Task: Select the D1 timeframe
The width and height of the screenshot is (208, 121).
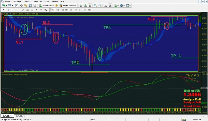Action: (x=81, y=10)
